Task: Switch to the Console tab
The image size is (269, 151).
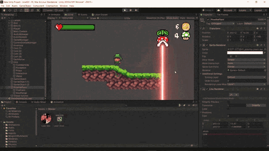Action: tap(21, 102)
